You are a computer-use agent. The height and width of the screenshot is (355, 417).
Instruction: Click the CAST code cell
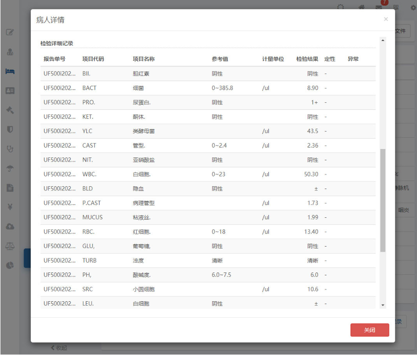[89, 145]
